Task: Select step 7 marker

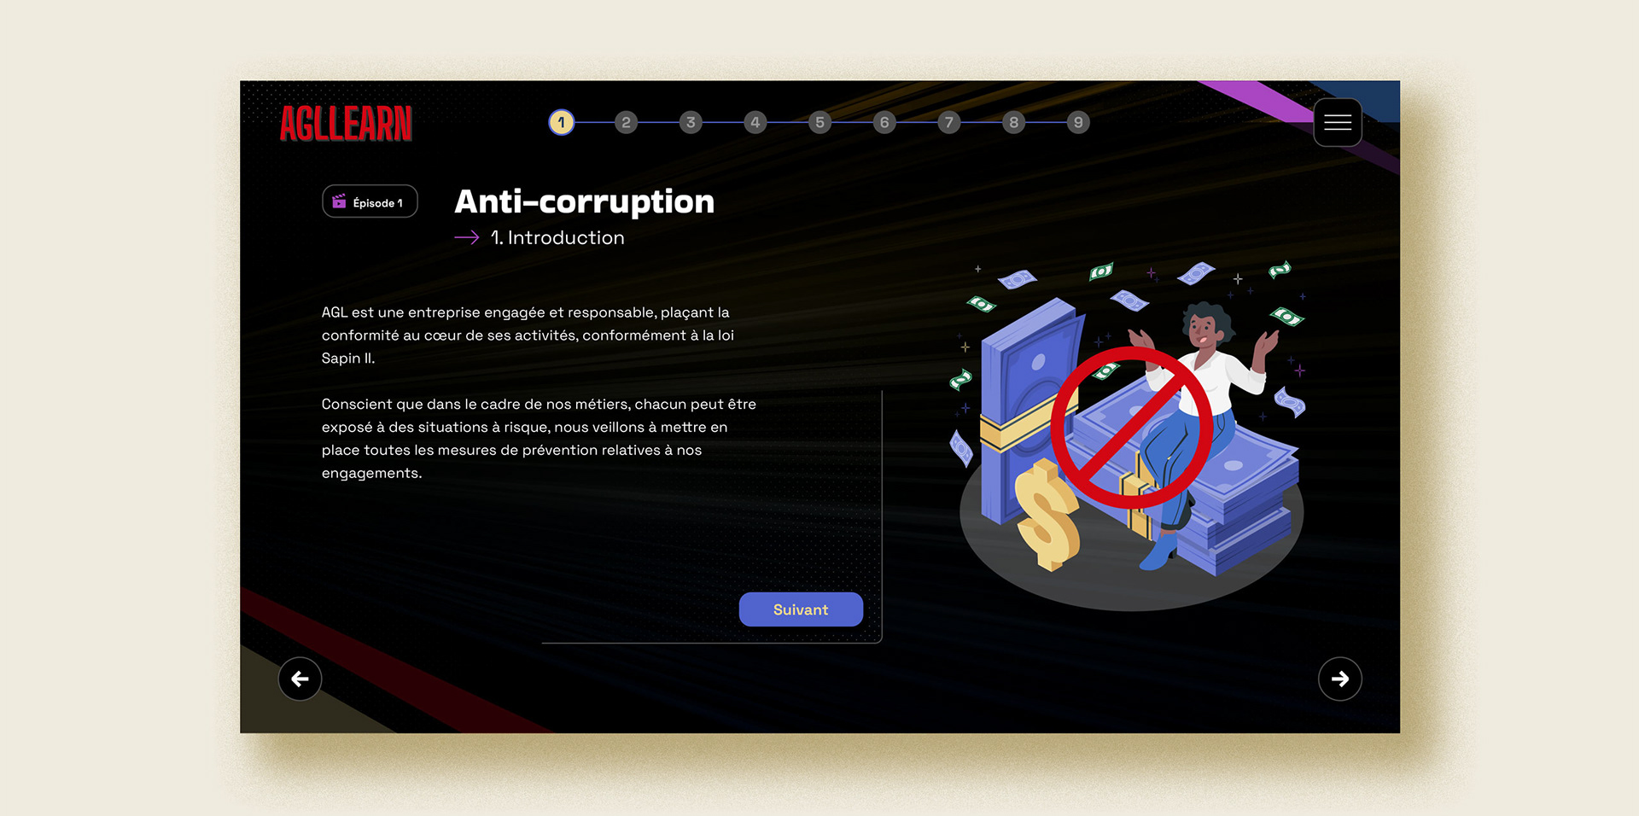Action: click(948, 123)
